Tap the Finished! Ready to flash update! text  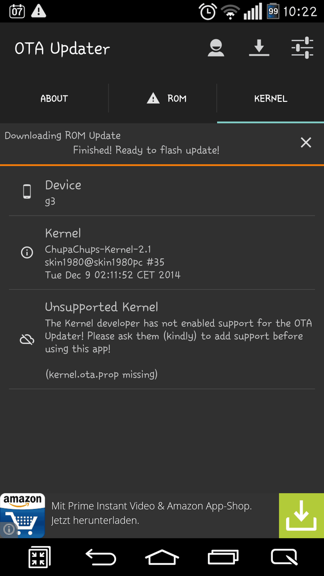tap(146, 150)
